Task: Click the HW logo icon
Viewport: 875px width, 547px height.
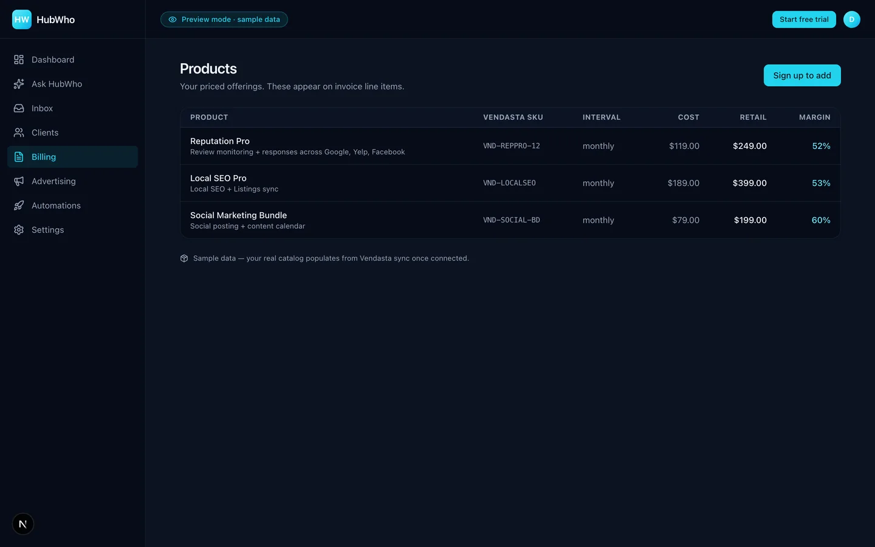Action: [x=22, y=19]
